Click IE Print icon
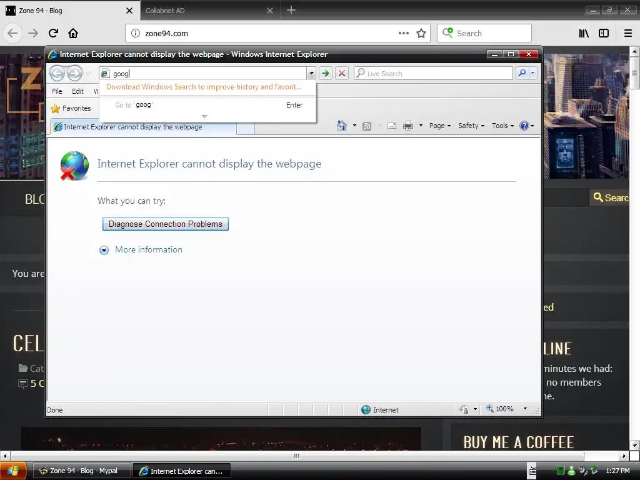The height and width of the screenshot is (480, 640). [x=407, y=126]
